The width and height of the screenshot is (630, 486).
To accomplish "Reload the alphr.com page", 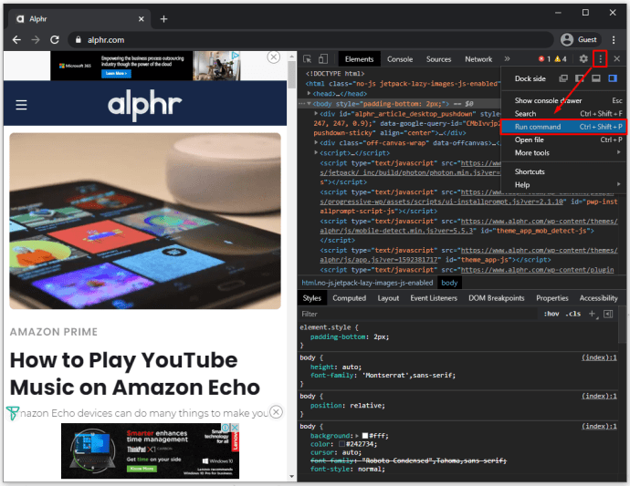I will coord(55,40).
